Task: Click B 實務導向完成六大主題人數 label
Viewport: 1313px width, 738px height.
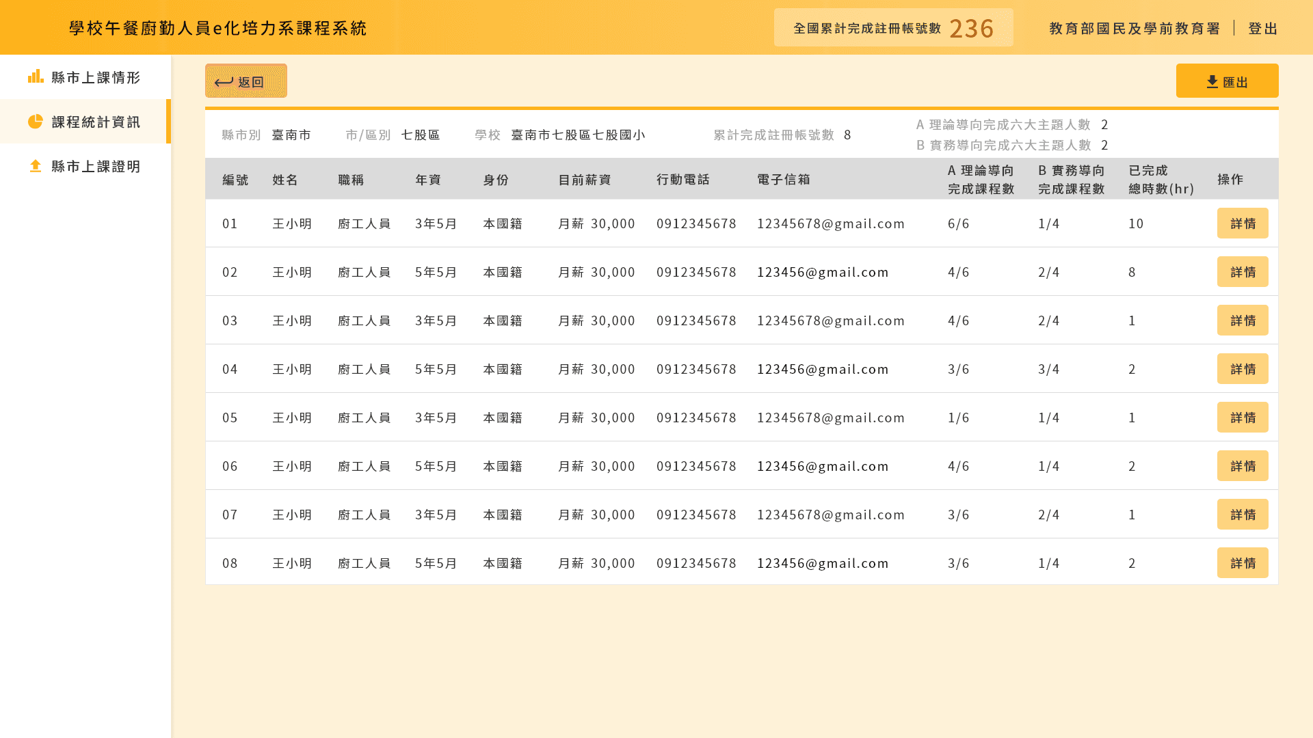Action: (x=1003, y=145)
